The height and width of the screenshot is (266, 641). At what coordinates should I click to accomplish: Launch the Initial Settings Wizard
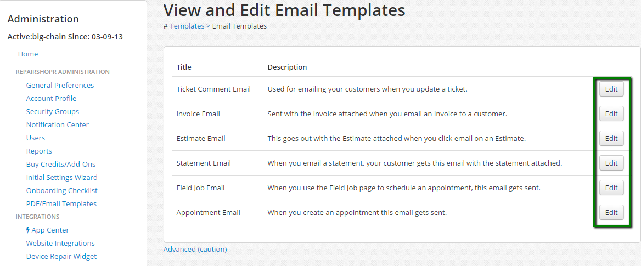point(61,178)
